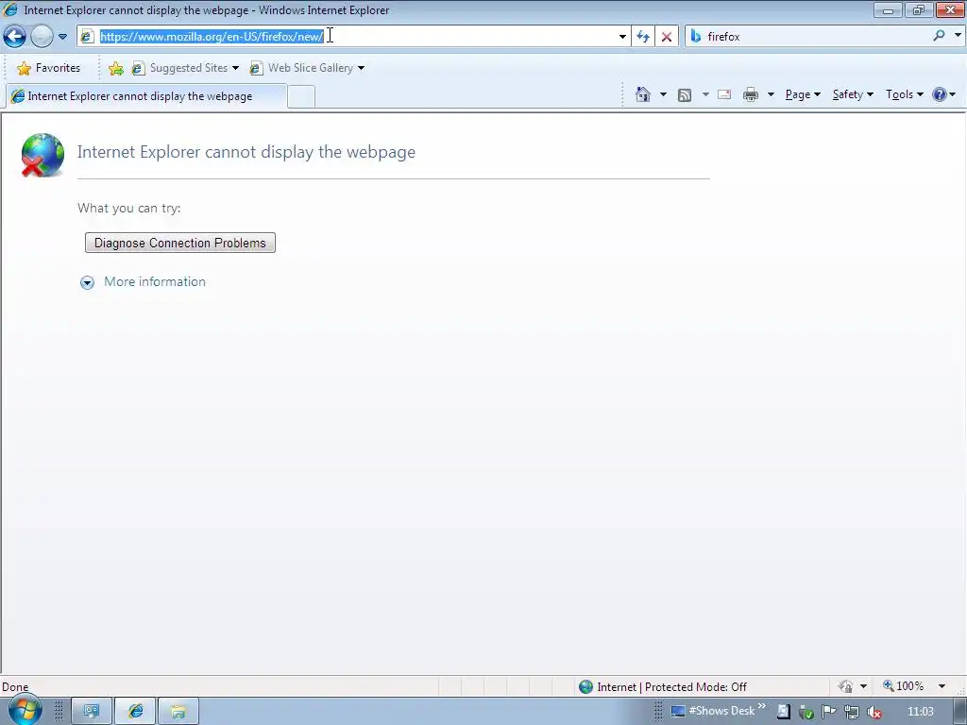
Task: Click the Show desktop strip
Action: 959,711
